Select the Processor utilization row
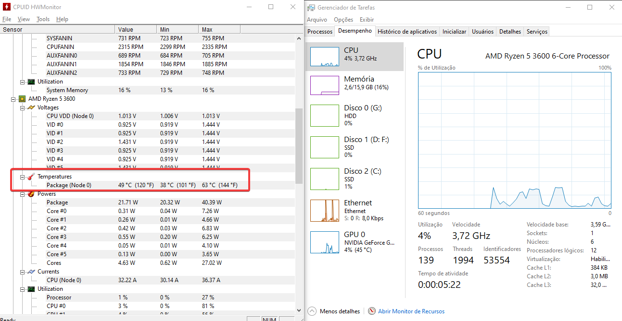This screenshot has width=622, height=321. coord(147,297)
